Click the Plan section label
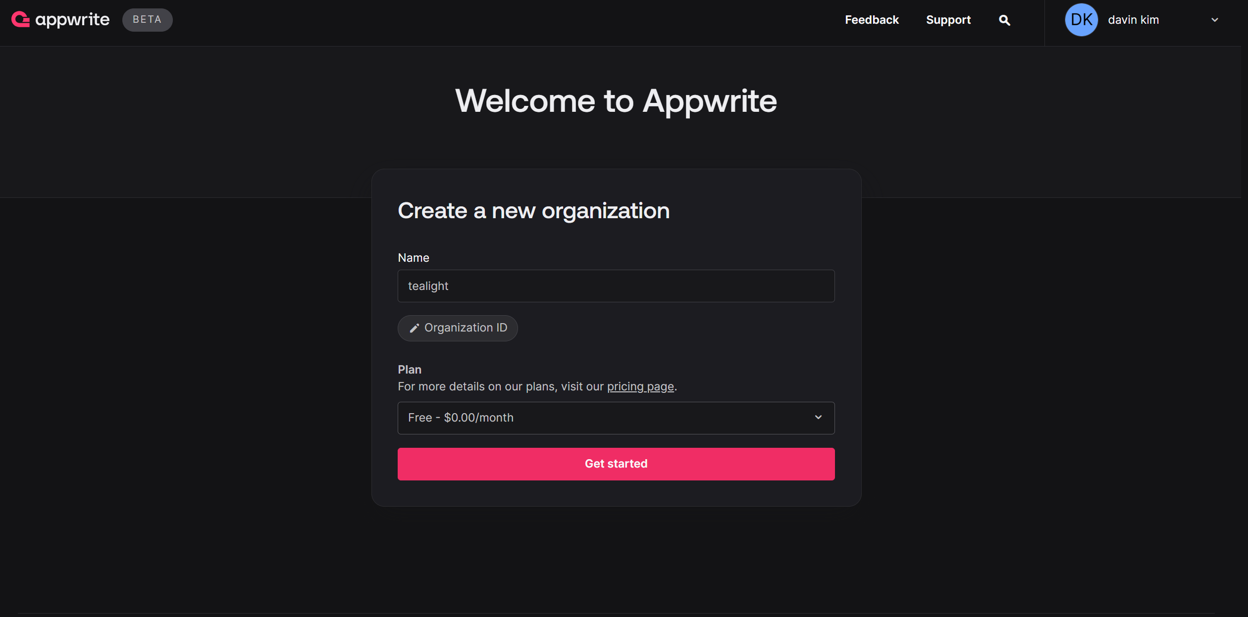This screenshot has height=617, width=1248. pyautogui.click(x=409, y=370)
